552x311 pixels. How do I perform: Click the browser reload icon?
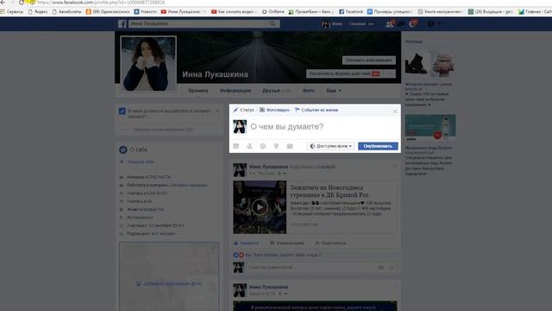click(x=22, y=3)
